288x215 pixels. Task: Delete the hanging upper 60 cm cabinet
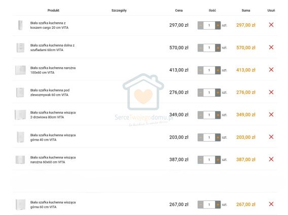271,204
